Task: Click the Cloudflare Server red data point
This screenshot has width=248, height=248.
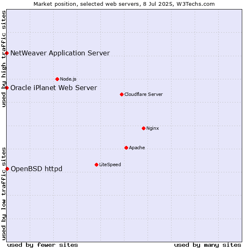Action: tap(122, 94)
